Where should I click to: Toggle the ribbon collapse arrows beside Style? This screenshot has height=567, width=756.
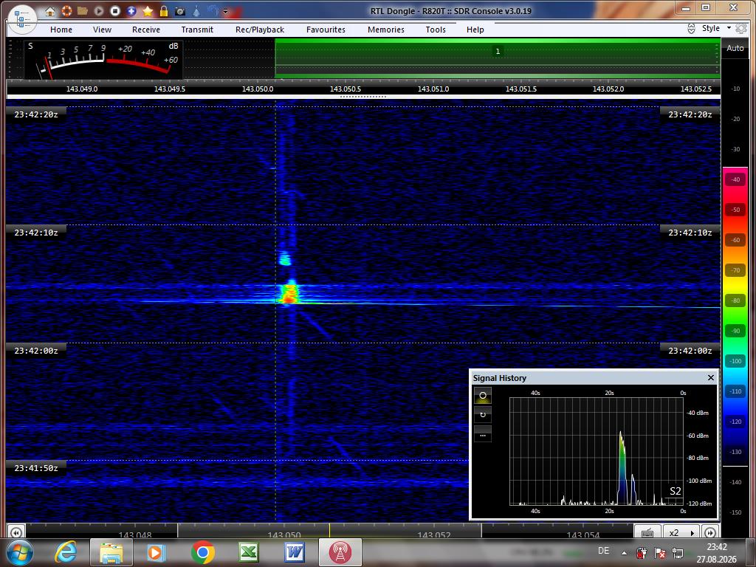[691, 29]
